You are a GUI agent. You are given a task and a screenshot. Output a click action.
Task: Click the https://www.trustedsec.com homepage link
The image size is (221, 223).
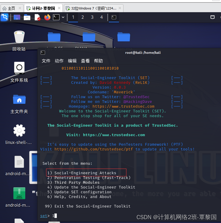[123, 106]
